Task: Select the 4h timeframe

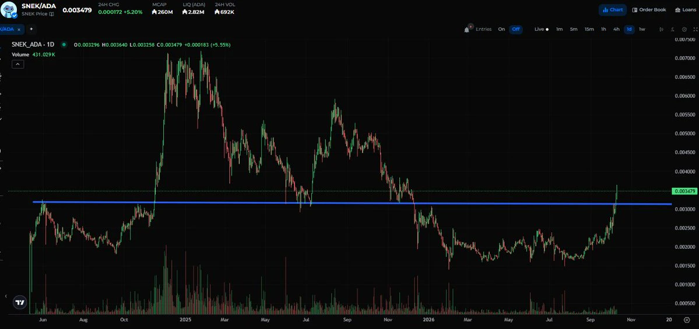Action: 616,29
